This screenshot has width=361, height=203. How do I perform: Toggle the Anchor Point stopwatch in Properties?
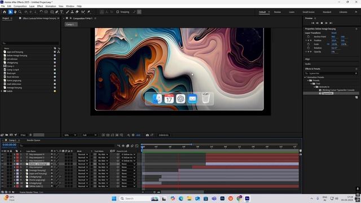[309, 37]
